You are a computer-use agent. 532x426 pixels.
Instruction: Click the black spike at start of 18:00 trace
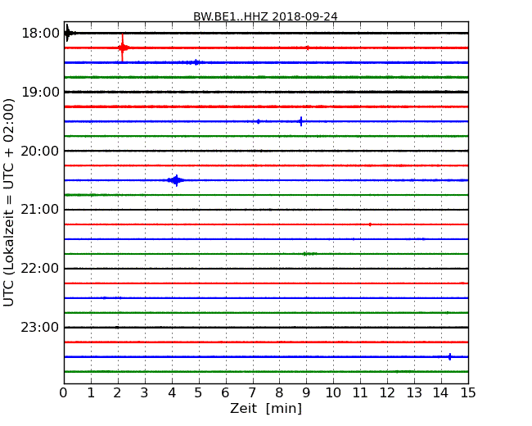(x=68, y=33)
